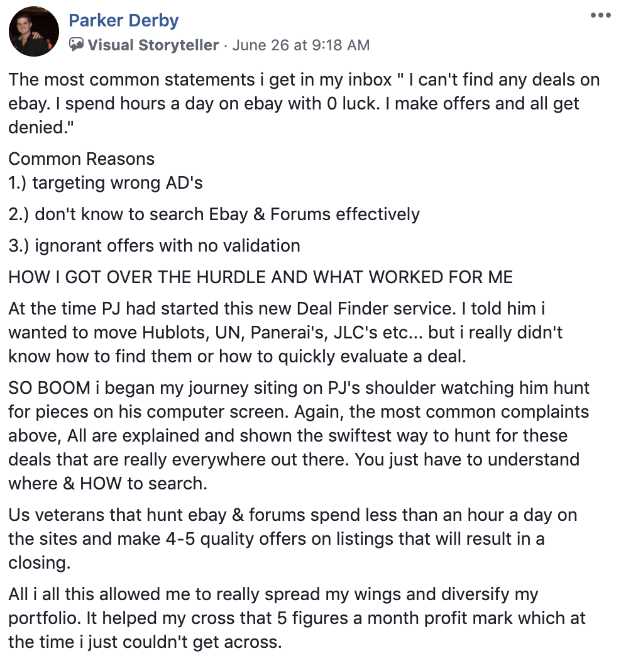This screenshot has height=658, width=621.
Task: Select the Visual Storyteller badge label
Action: (x=153, y=45)
